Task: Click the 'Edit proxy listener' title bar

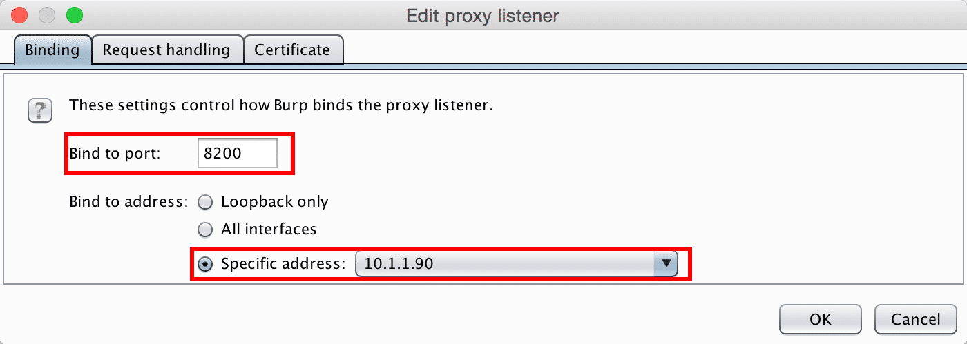Action: click(483, 15)
